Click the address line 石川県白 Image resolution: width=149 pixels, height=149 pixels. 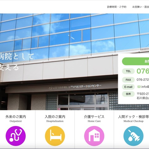click(x=143, y=98)
